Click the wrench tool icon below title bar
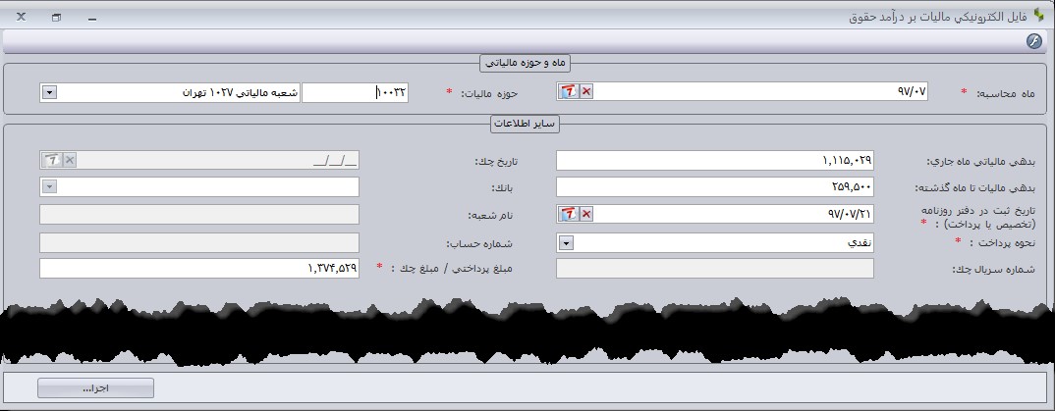 point(1033,41)
